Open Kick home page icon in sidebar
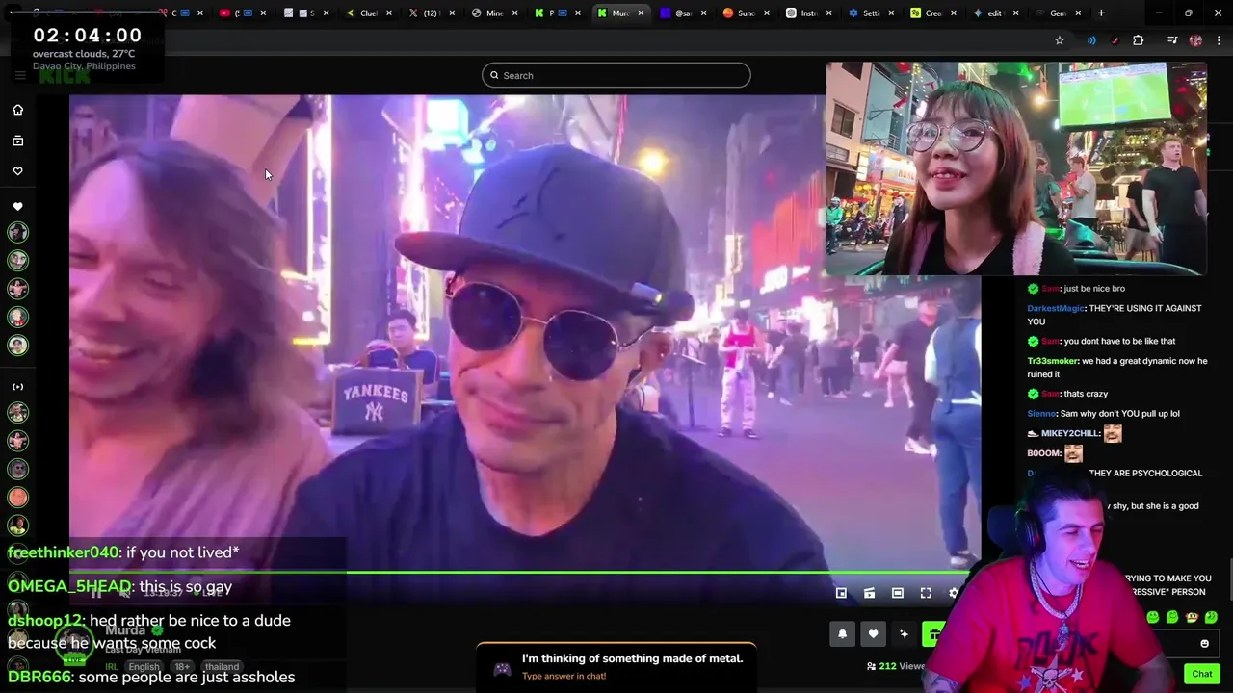This screenshot has height=693, width=1233. (x=17, y=110)
